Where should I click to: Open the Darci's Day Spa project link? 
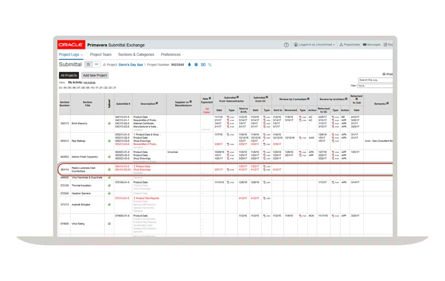pos(131,65)
